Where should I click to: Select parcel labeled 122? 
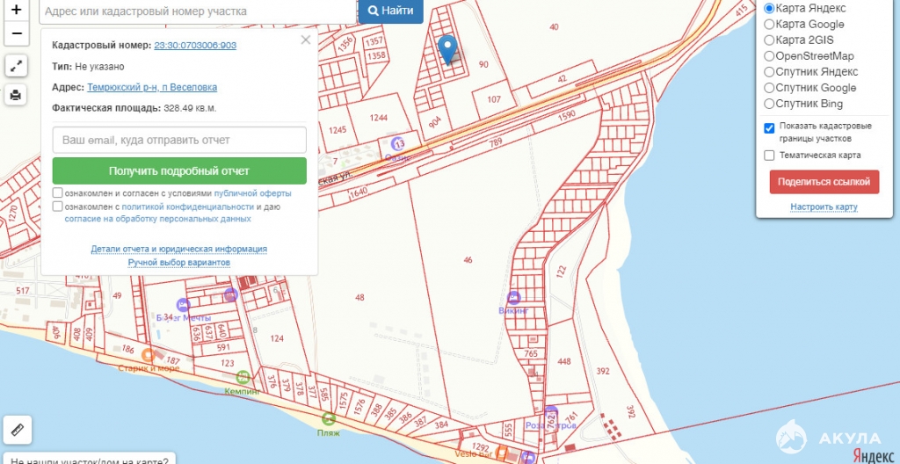562,271
